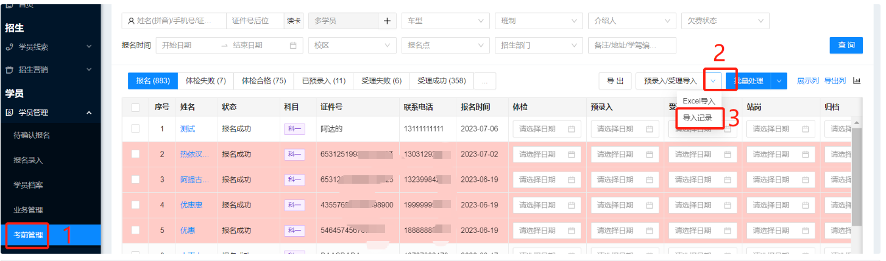Screen dimensions: 886x261
Task: Click calendar icon in 阿提古 row 预录入 field
Action: (649, 179)
